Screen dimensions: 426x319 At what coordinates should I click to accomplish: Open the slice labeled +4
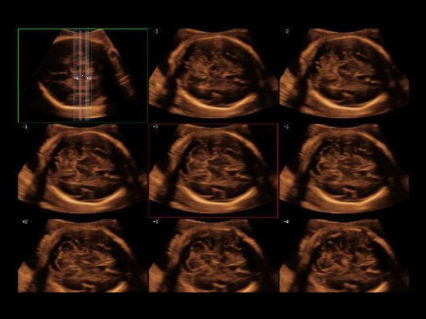[343, 258]
